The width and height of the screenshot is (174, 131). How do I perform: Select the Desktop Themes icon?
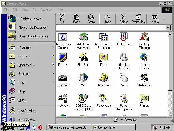(x=144, y=41)
